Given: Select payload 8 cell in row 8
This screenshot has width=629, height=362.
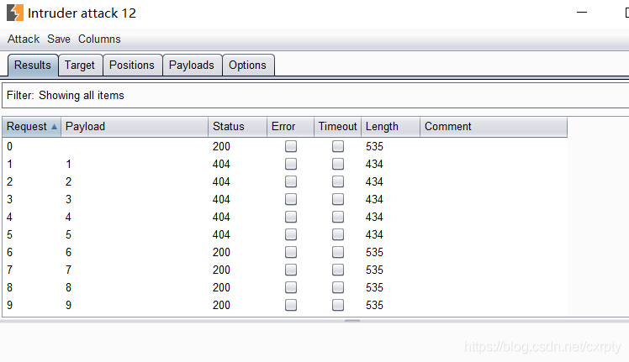Looking at the screenshot, I should pos(68,287).
